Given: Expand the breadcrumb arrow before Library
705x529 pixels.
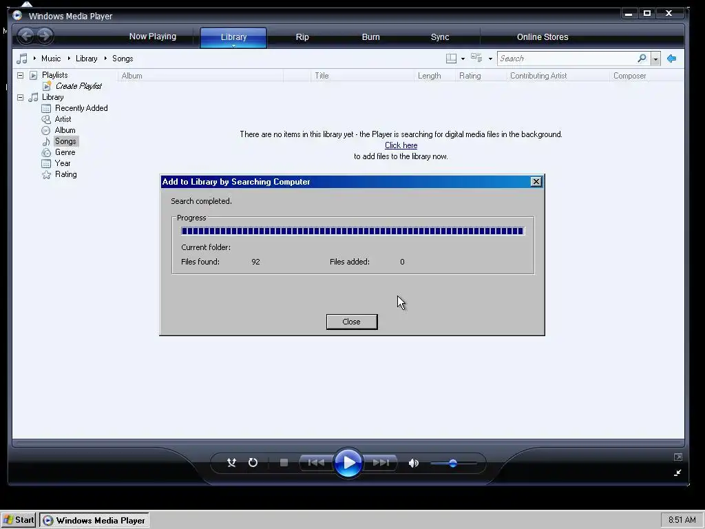Looking at the screenshot, I should (x=69, y=59).
